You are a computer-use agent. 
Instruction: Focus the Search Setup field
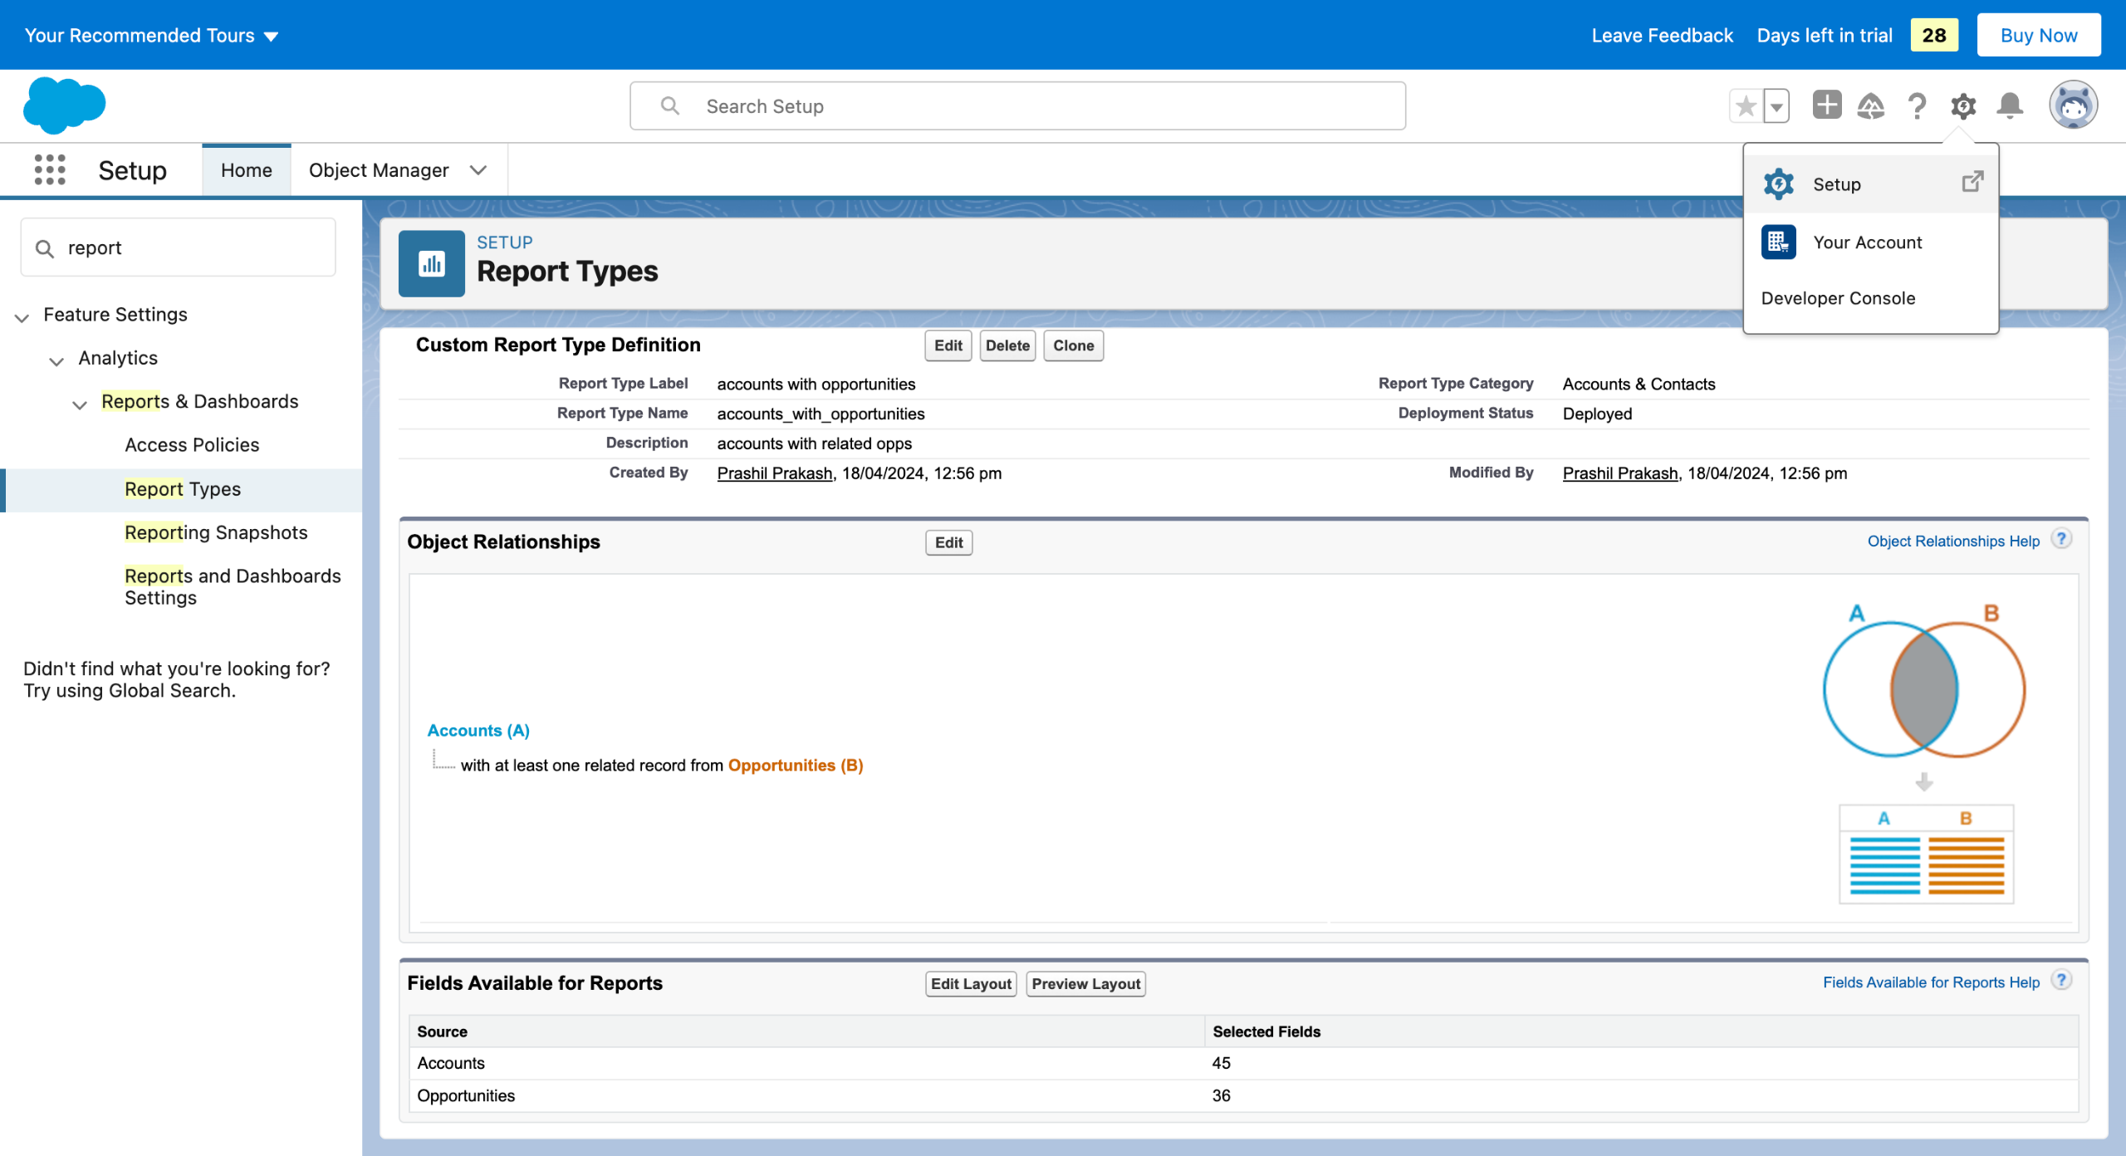(1017, 105)
